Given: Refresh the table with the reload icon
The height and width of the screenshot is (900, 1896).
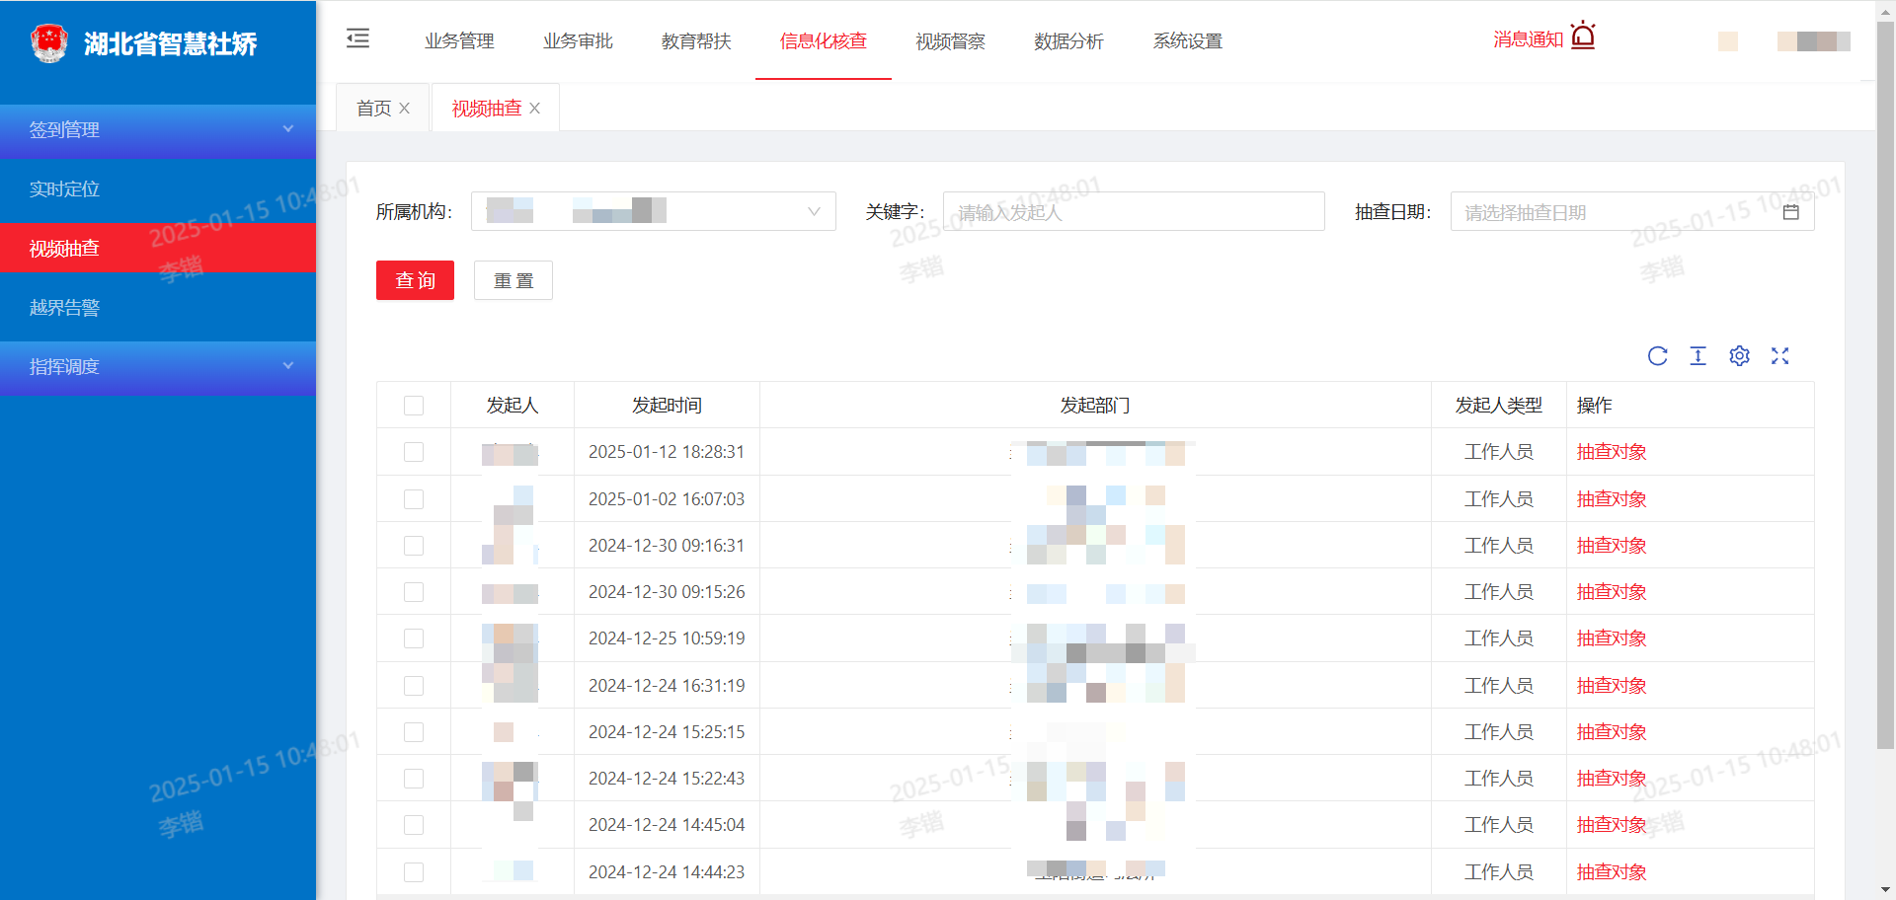Looking at the screenshot, I should (1657, 356).
